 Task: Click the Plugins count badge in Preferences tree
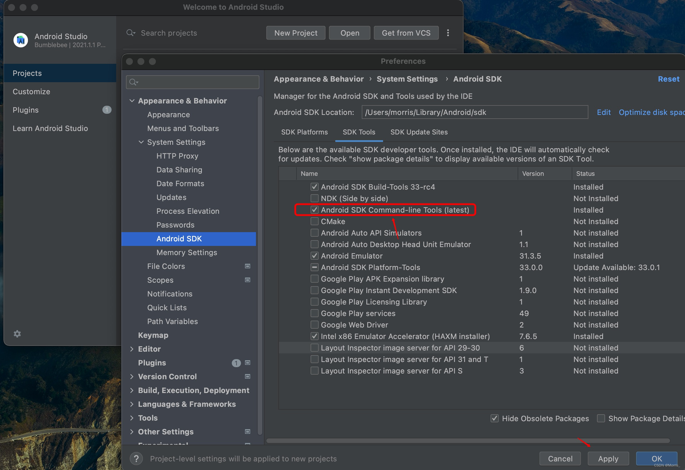236,363
